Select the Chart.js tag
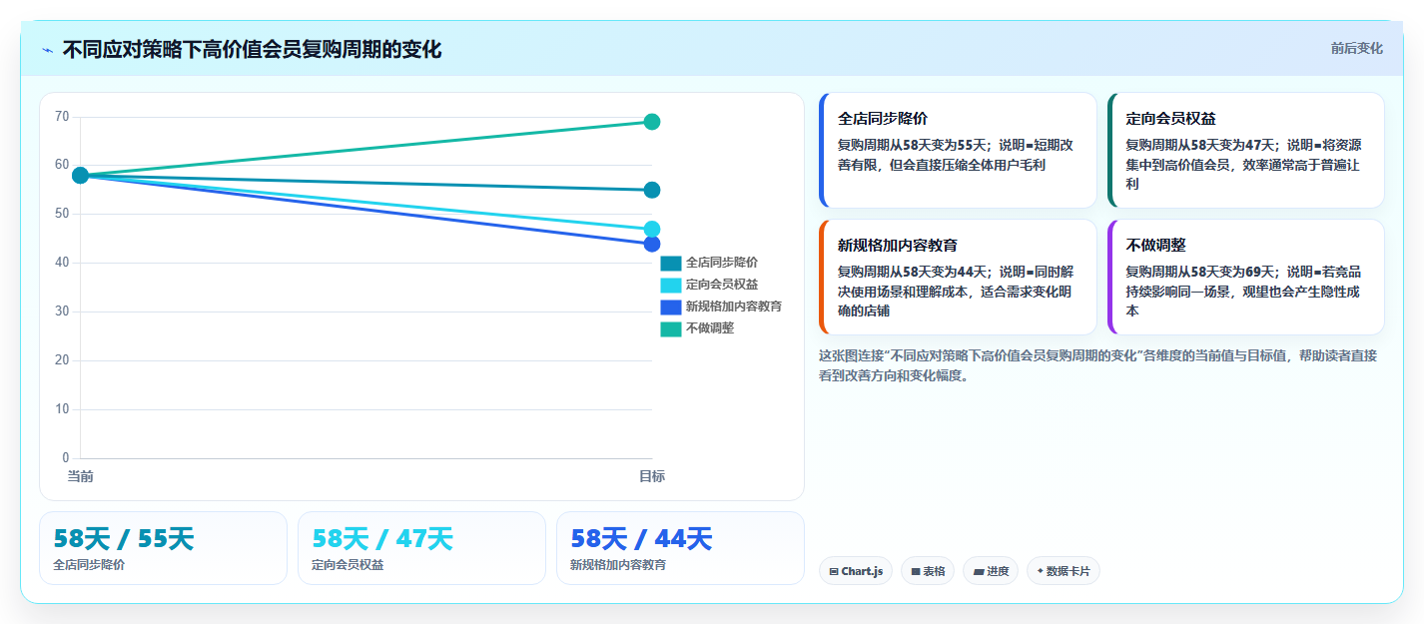 [x=856, y=571]
